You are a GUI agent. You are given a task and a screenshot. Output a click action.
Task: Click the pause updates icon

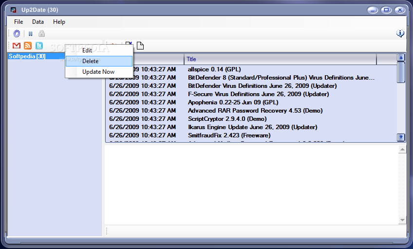coord(31,33)
